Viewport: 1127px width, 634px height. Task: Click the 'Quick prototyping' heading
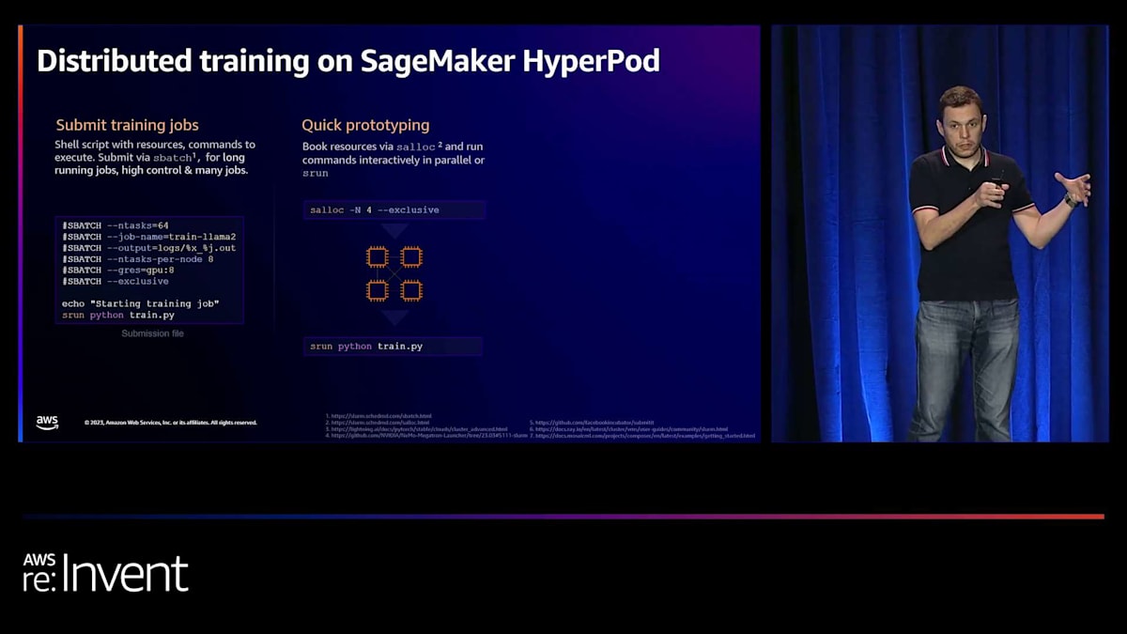365,125
